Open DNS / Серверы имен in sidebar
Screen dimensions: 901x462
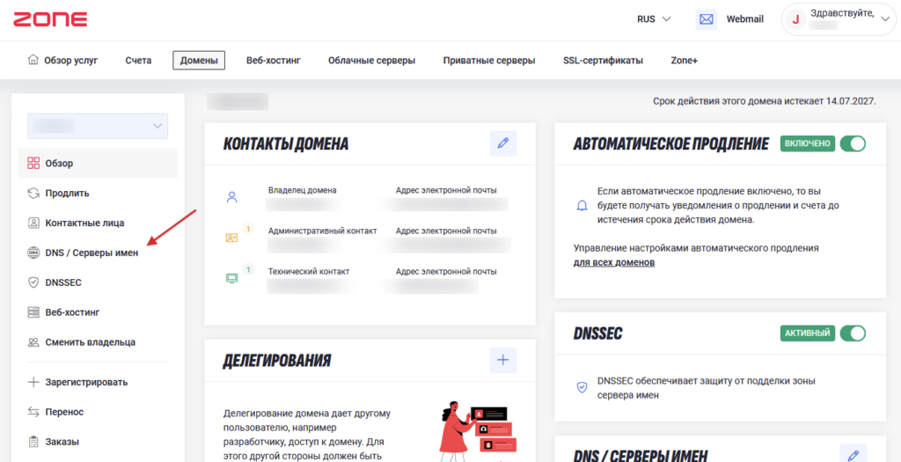tap(91, 253)
